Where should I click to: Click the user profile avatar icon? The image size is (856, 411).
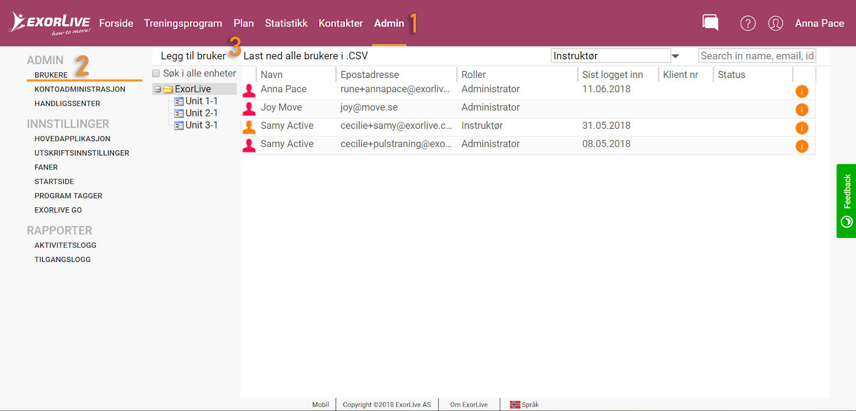click(776, 23)
